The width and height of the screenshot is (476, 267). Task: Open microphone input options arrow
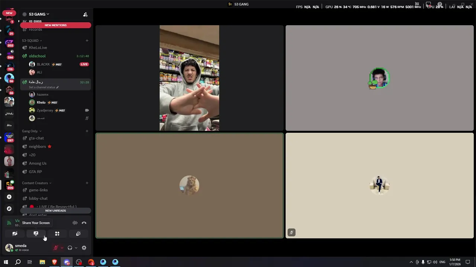62,248
